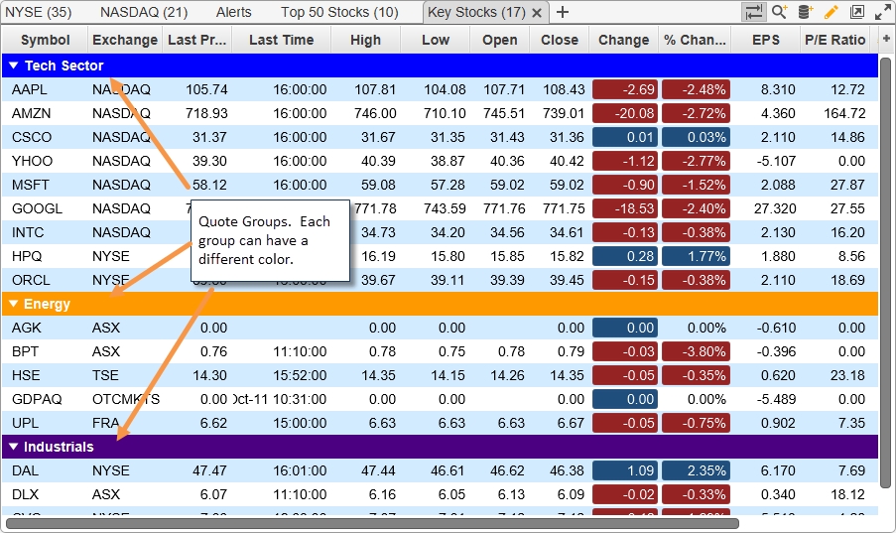
Task: Click the orange pencil edit icon
Action: coord(832,12)
